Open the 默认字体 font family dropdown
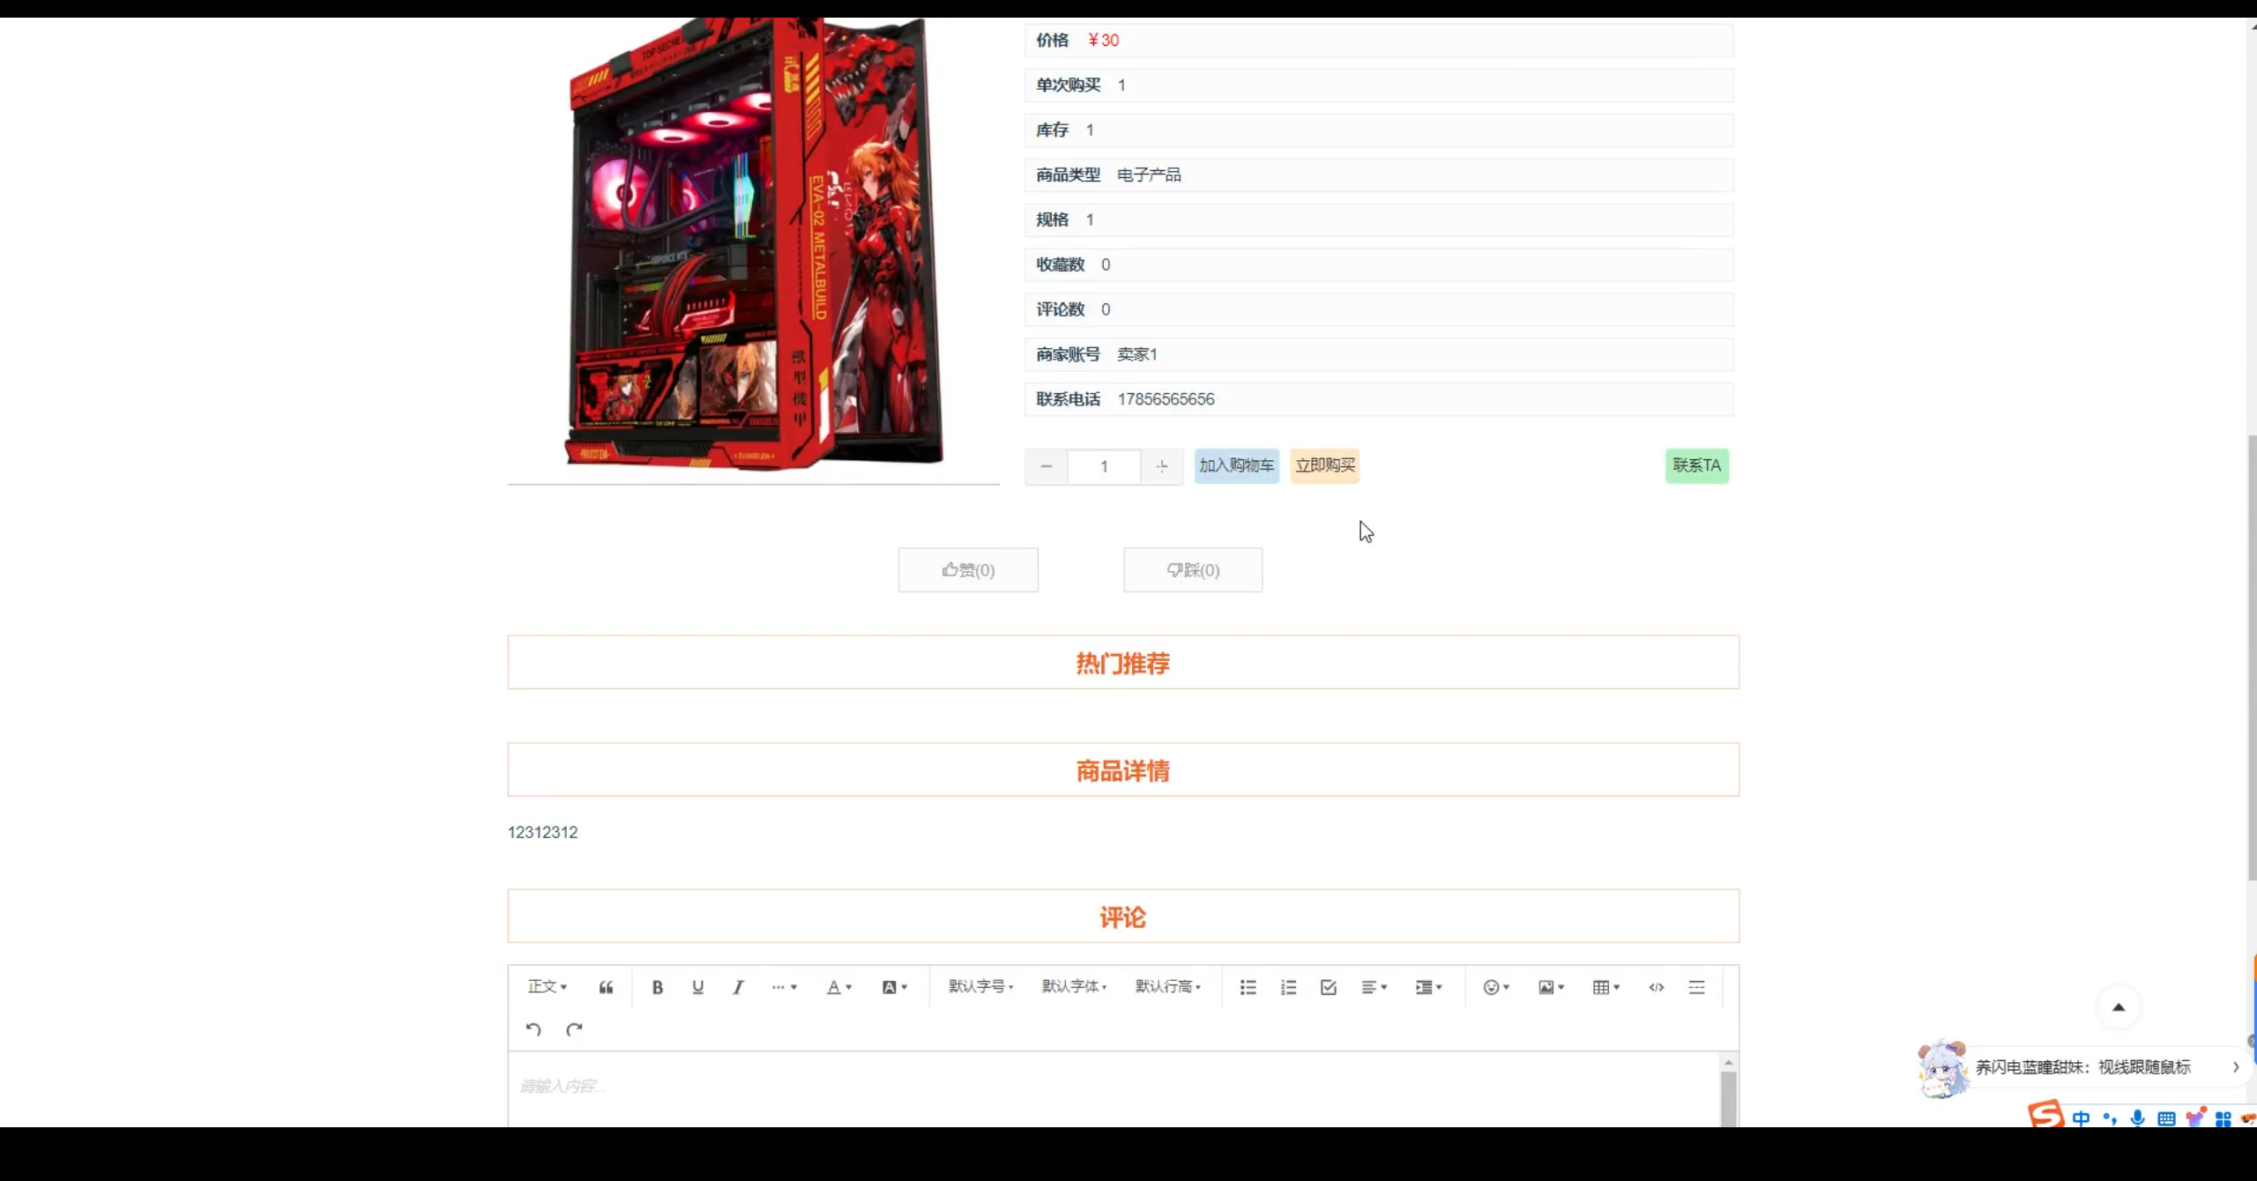Image resolution: width=2257 pixels, height=1181 pixels. point(1074,987)
